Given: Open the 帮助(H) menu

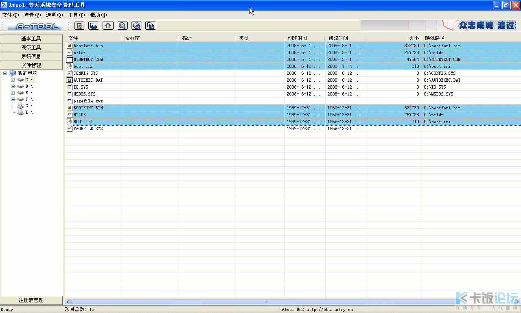Looking at the screenshot, I should (x=99, y=15).
